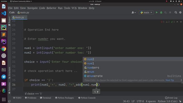Open Sublime Text from dock

pos(4,35)
